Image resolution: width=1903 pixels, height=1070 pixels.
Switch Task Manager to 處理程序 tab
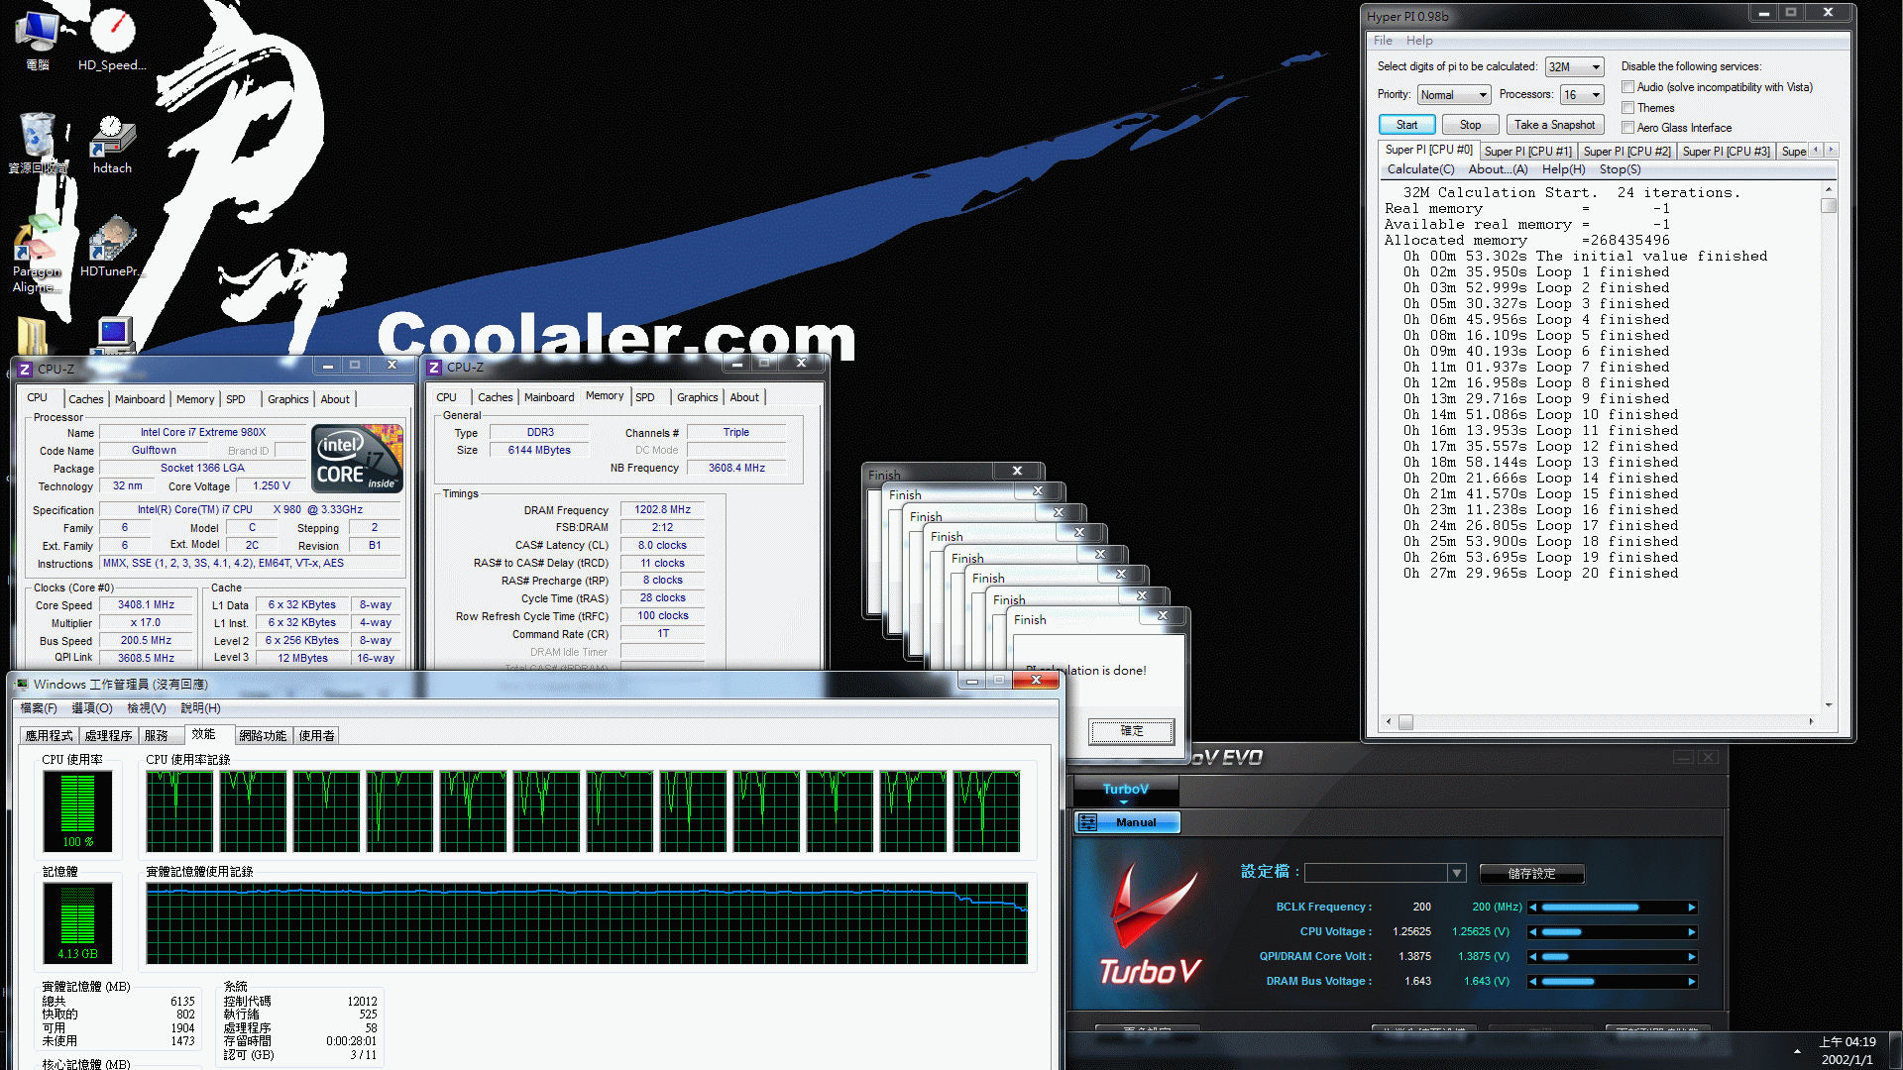108,735
